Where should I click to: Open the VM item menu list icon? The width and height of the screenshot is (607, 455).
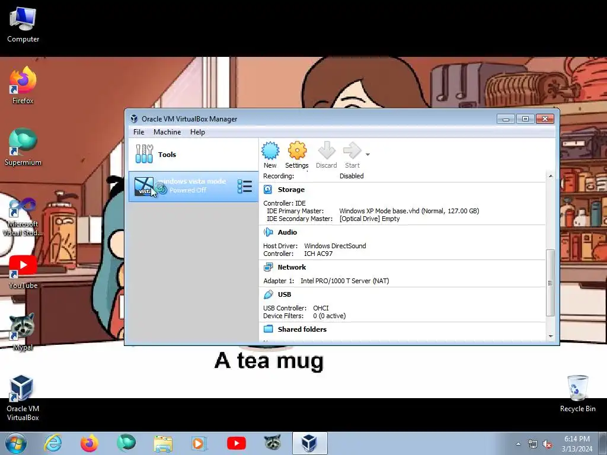(245, 187)
